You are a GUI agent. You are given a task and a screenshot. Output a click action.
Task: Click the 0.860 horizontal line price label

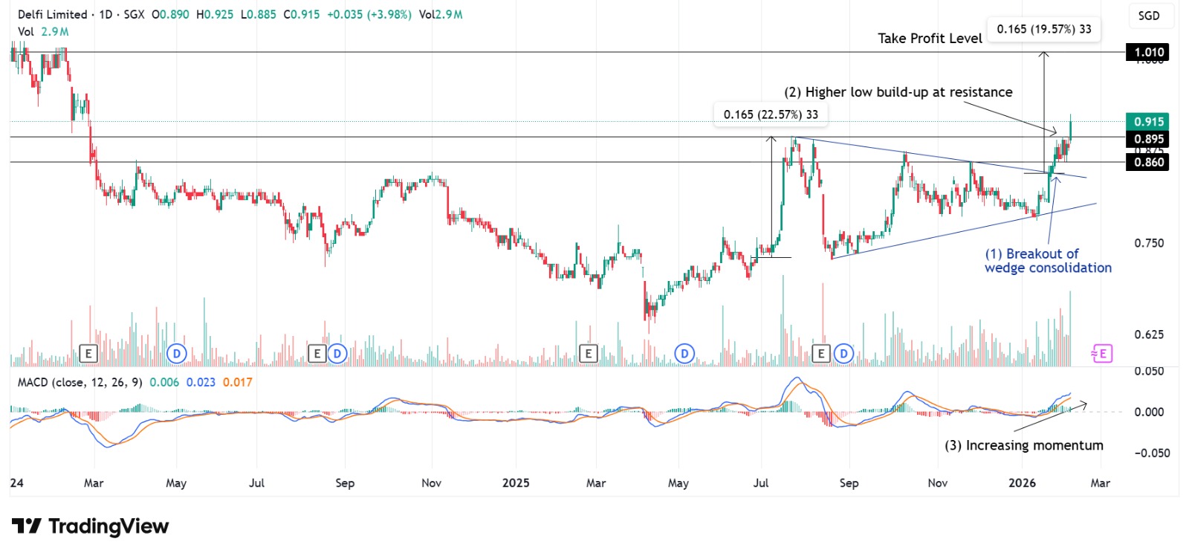click(1148, 162)
